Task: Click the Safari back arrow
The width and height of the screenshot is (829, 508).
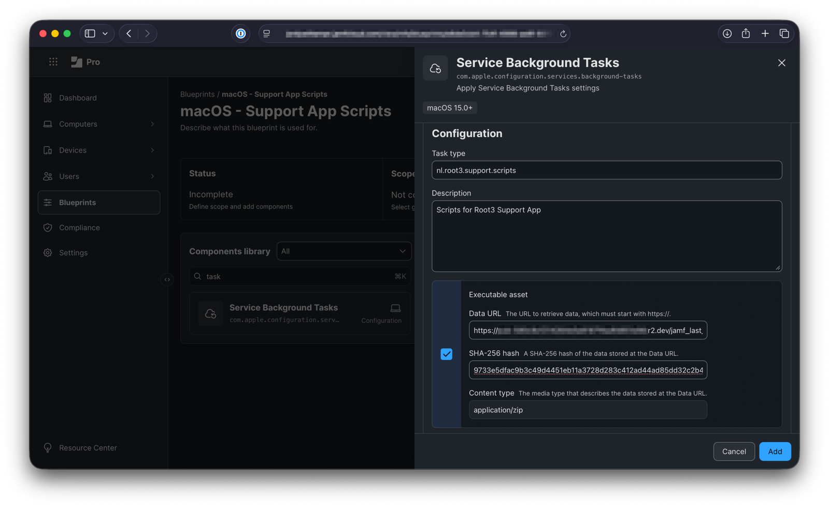Action: [129, 34]
